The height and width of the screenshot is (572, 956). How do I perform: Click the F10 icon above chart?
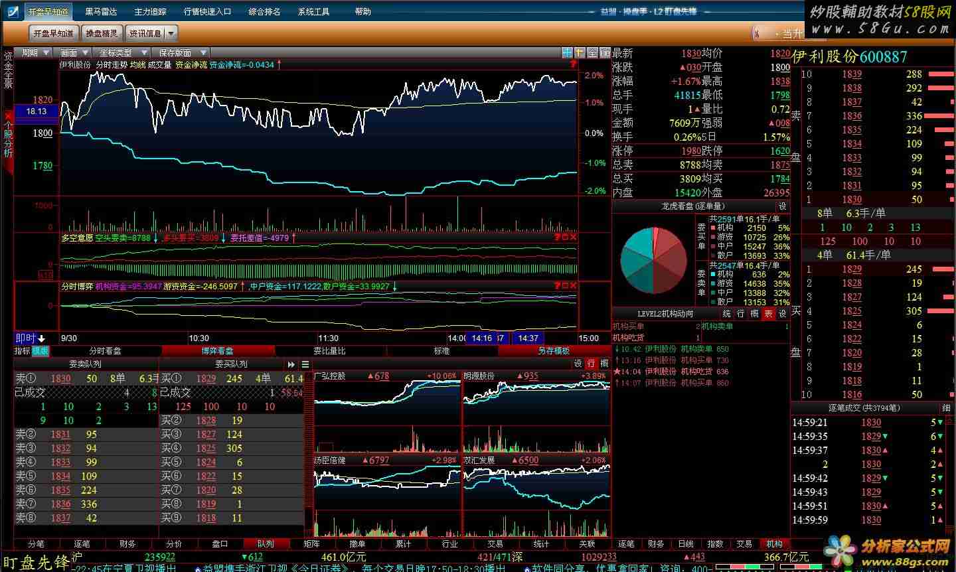[605, 52]
